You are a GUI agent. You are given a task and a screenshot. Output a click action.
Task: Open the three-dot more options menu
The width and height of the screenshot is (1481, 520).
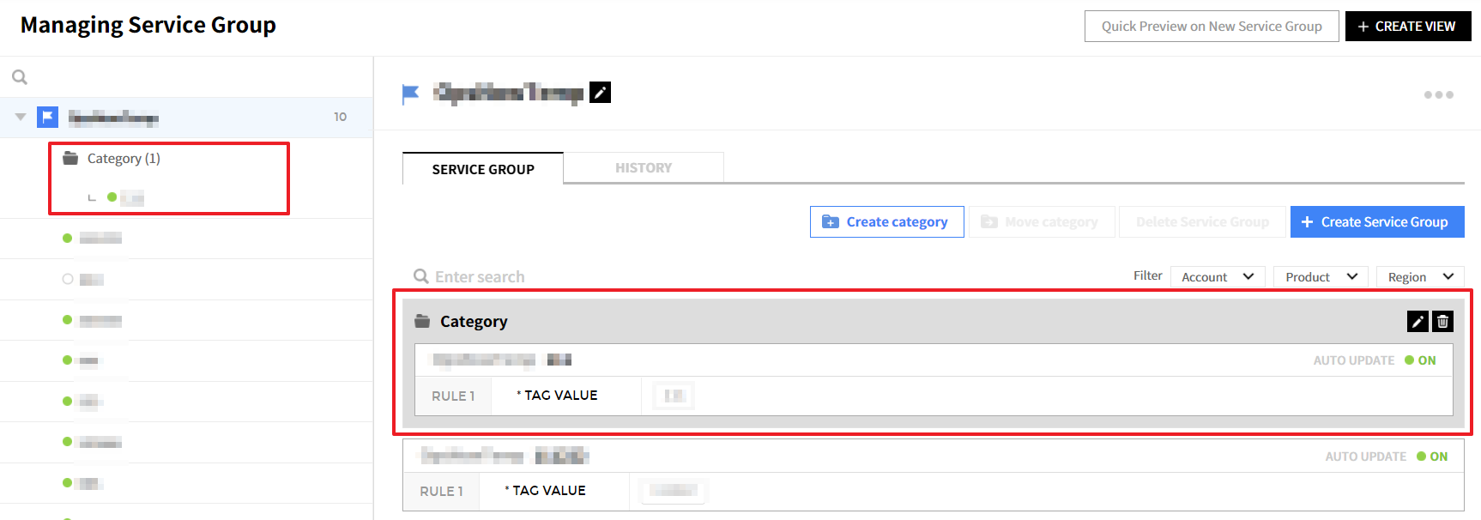[1438, 94]
